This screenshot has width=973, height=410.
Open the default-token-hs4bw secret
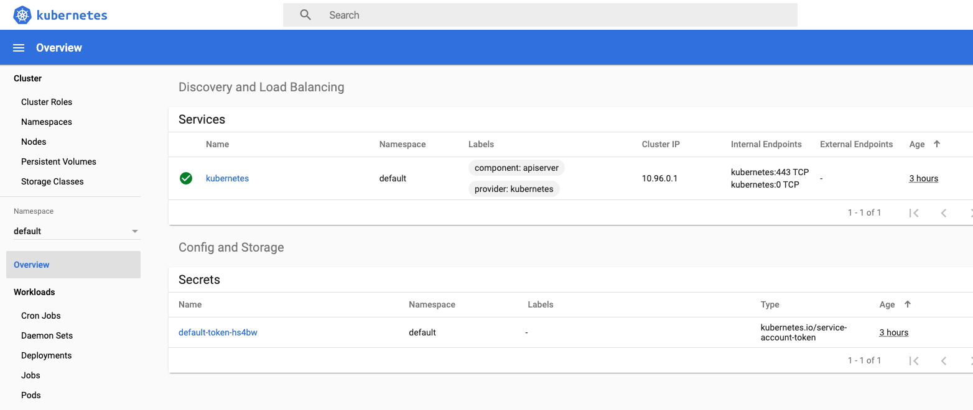(x=218, y=332)
